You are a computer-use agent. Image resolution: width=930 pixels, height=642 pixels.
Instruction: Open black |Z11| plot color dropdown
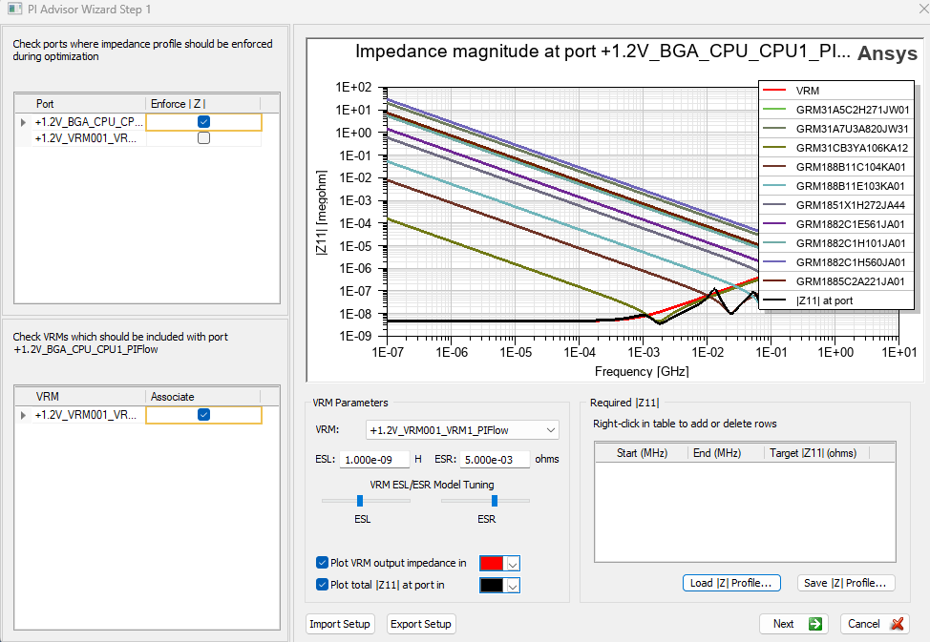(x=512, y=586)
